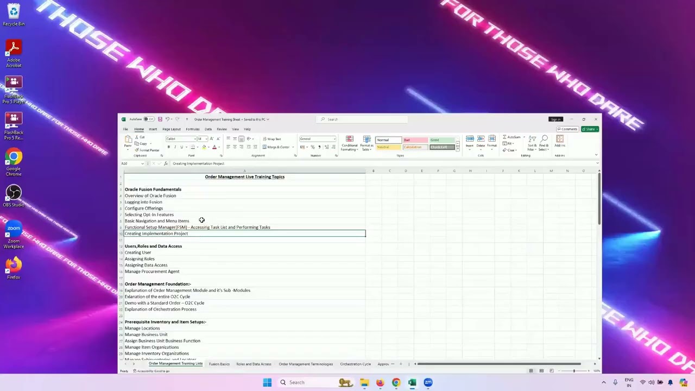The image size is (695, 391).
Task: Add a new sheet with the plus button
Action: [x=401, y=364]
